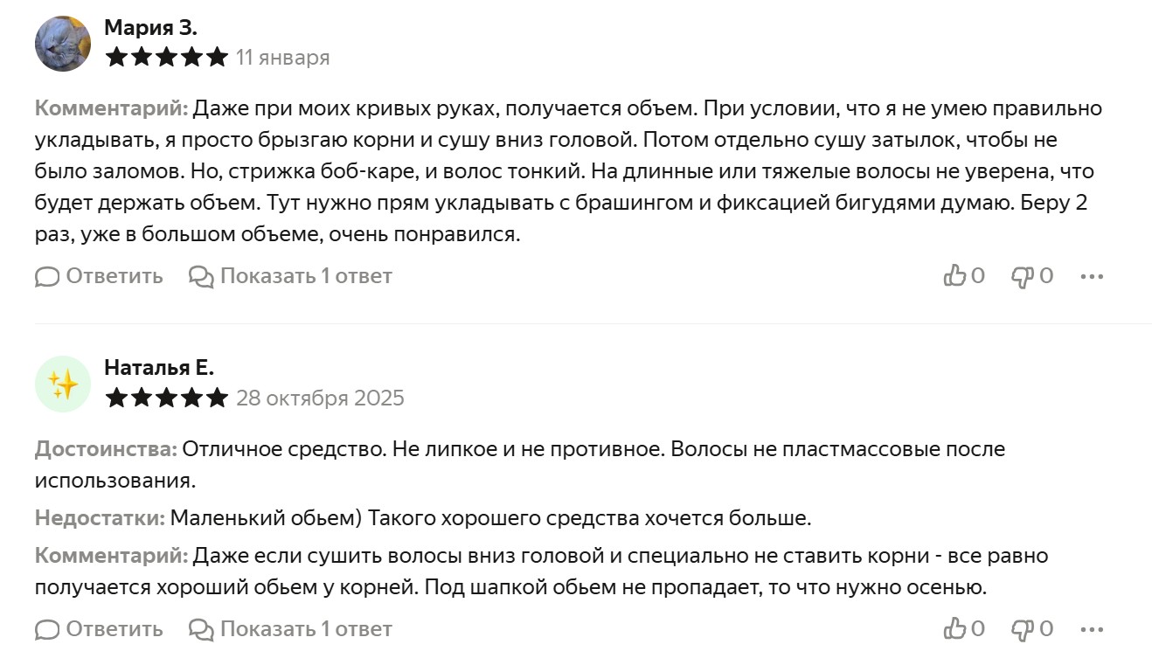Dislike Наталья Е.'s review with thumbs down
Image resolution: width=1152 pixels, height=665 pixels.
[1023, 629]
